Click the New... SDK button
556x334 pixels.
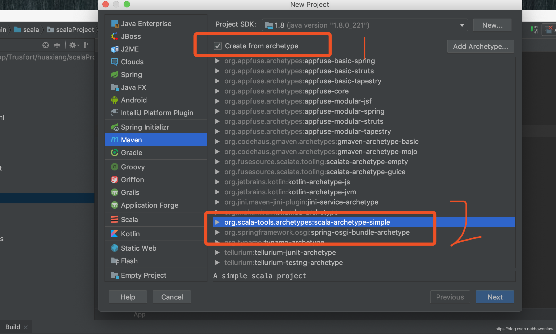(x=492, y=25)
